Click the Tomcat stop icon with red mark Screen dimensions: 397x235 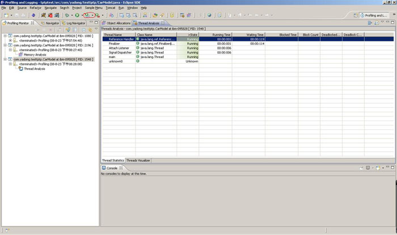tap(50, 15)
